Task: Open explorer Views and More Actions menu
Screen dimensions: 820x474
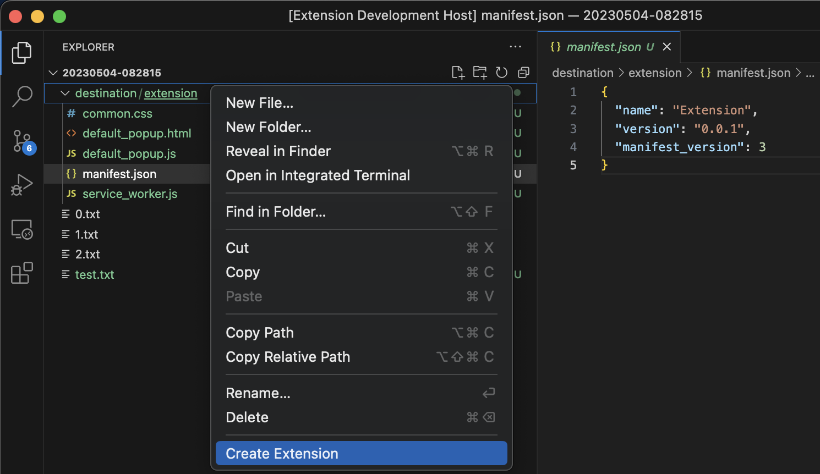Action: (x=515, y=47)
